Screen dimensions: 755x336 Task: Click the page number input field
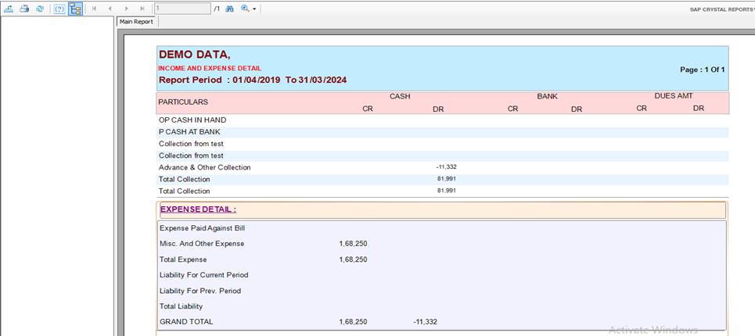coord(182,9)
